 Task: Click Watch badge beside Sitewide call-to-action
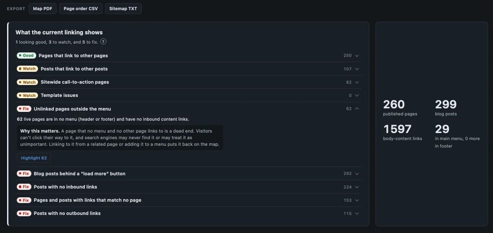coord(27,82)
